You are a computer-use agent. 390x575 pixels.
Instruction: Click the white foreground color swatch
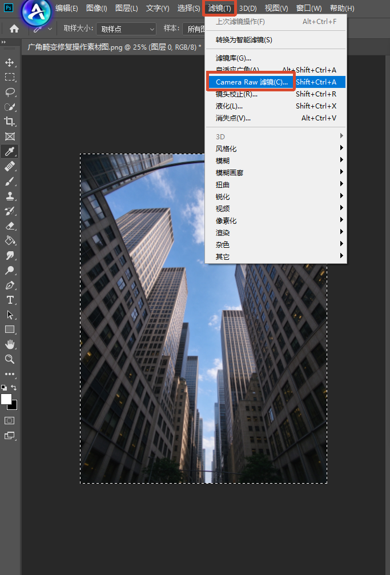pyautogui.click(x=6, y=399)
